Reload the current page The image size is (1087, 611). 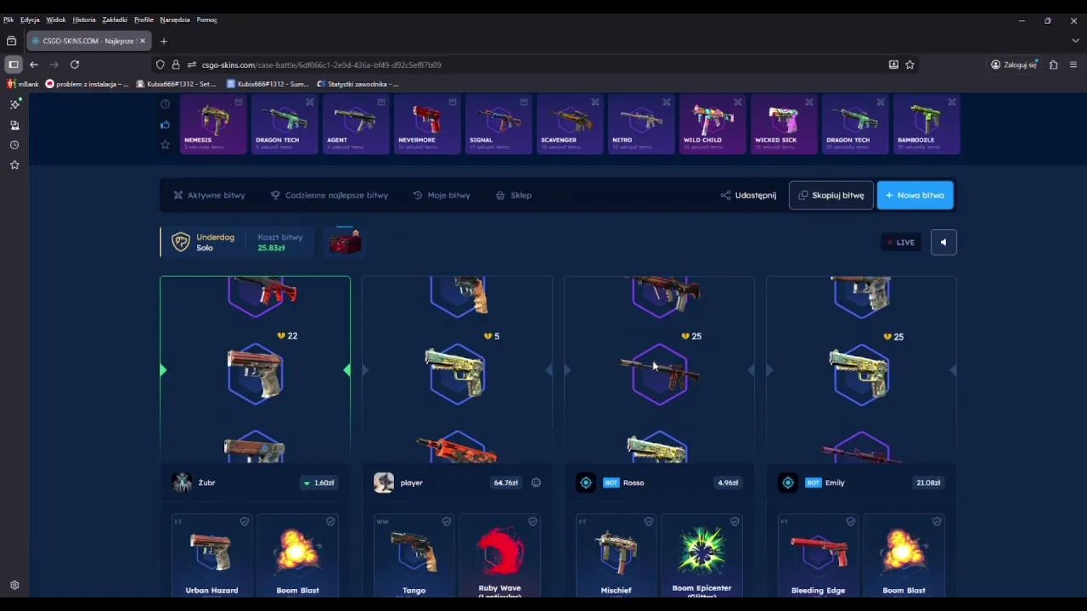pos(75,64)
